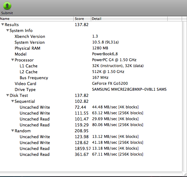Click the 1280 MB value
The height and width of the screenshot is (177, 187).
pos(100,48)
